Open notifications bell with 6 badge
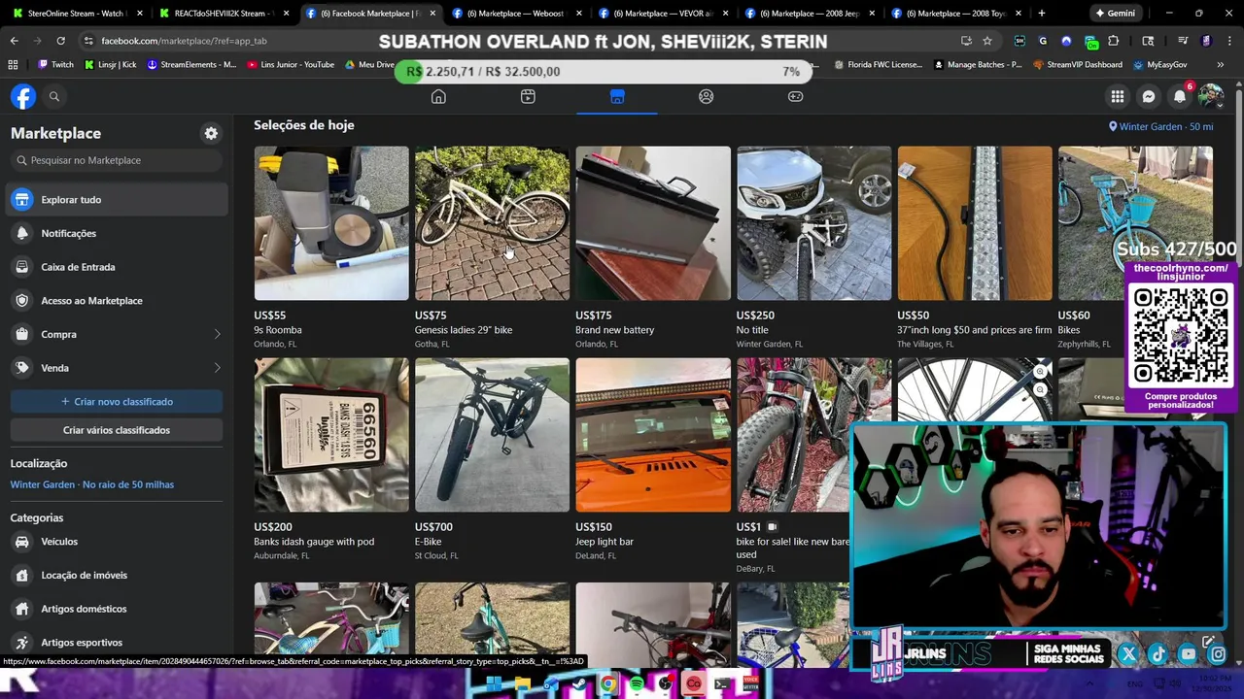The height and width of the screenshot is (699, 1244). click(x=1180, y=96)
